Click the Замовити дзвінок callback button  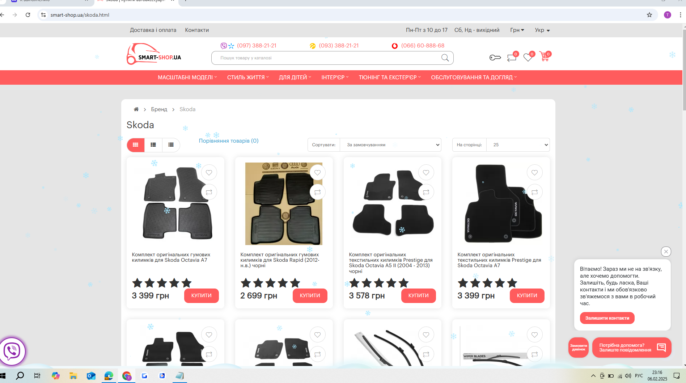click(579, 348)
